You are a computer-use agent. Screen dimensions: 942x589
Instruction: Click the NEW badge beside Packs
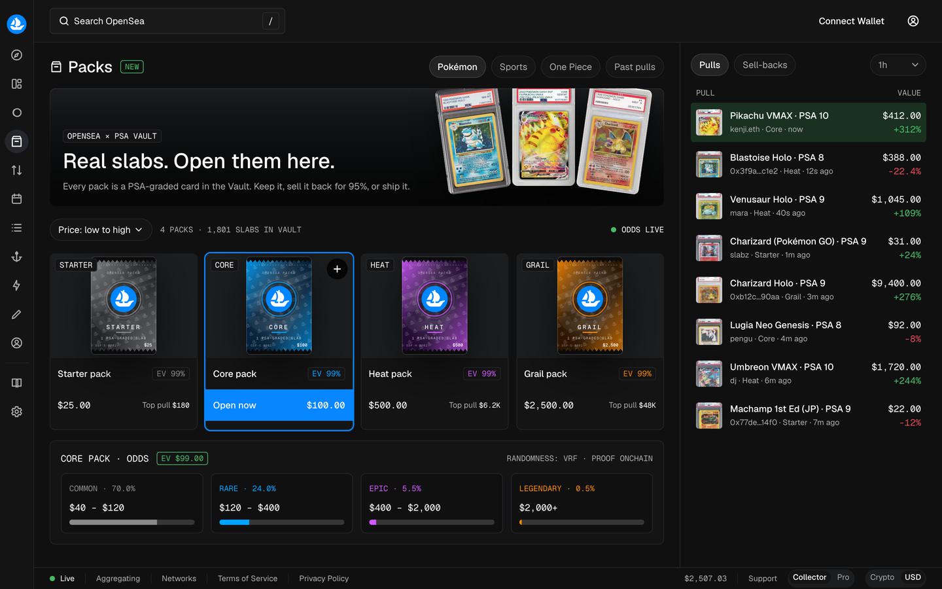pyautogui.click(x=132, y=67)
